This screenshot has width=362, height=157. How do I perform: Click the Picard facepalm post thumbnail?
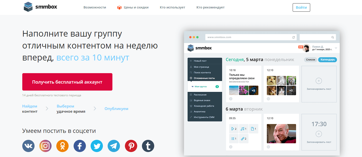click(x=281, y=134)
